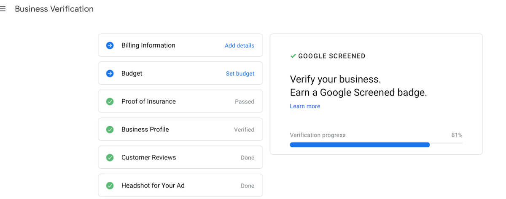The width and height of the screenshot is (506, 199).
Task: Open the hamburger navigation menu
Action: (3, 9)
